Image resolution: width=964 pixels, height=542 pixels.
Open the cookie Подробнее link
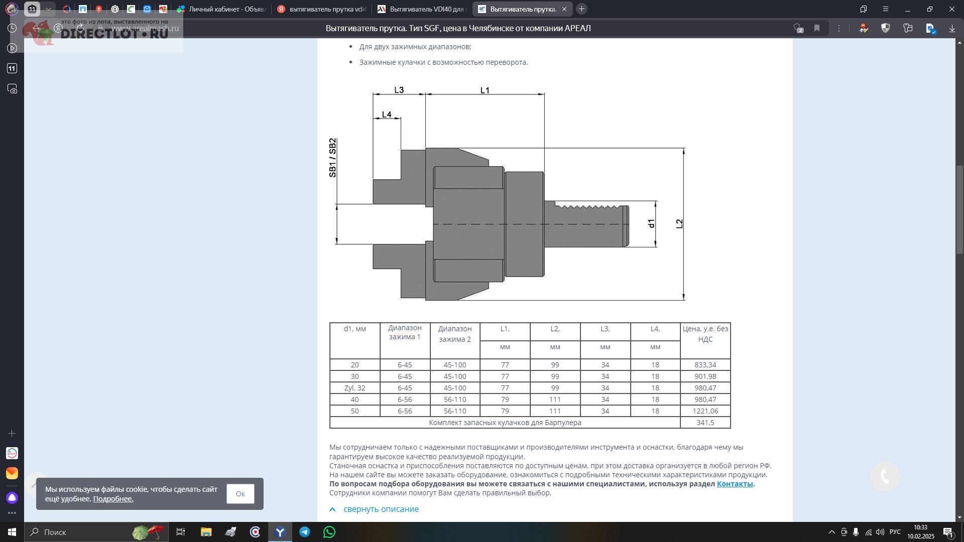pyautogui.click(x=113, y=499)
